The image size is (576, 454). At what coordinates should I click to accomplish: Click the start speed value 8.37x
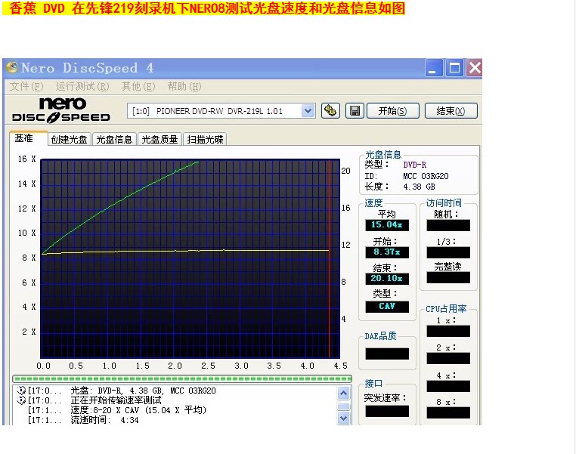point(387,252)
